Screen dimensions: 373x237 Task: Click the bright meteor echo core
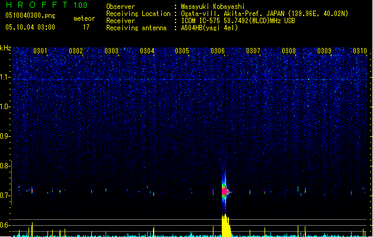pyautogui.click(x=225, y=191)
